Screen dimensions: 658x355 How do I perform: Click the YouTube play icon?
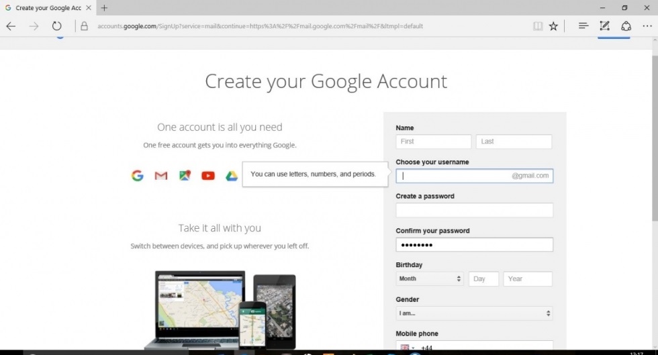click(208, 175)
